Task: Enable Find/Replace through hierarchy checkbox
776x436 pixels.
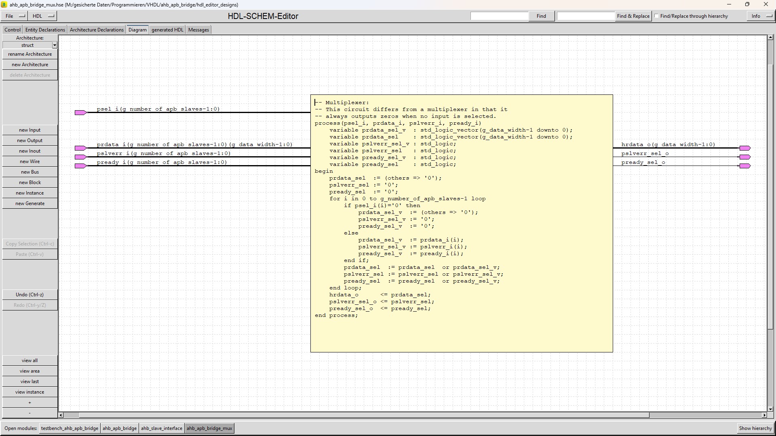Action: (x=657, y=16)
